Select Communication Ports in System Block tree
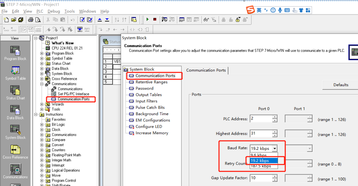 point(155,76)
